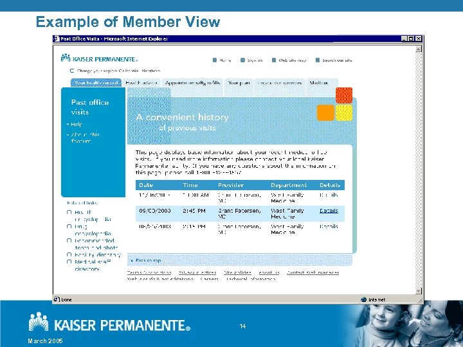Open the Privacy practices footer link
The width and height of the screenshot is (463, 347).
[x=197, y=272]
